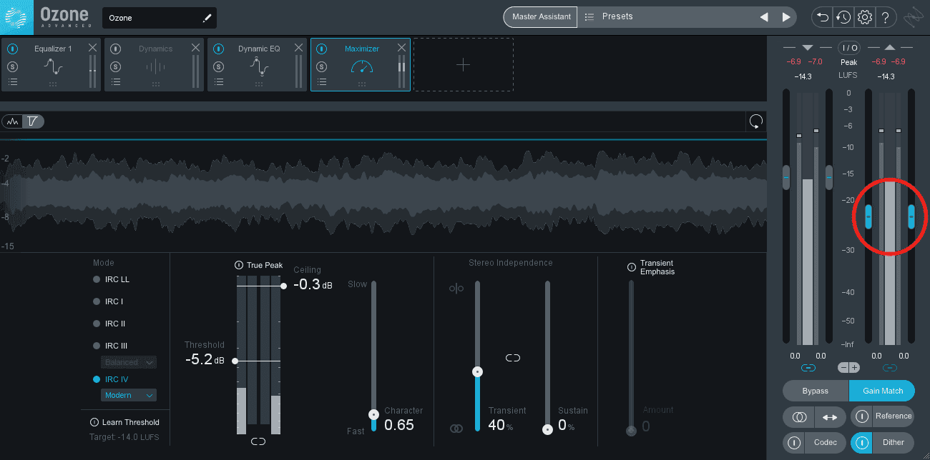Open the Balanced dropdown under IRC III
930x460 pixels.
click(129, 362)
